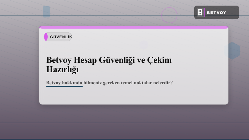Click subtitle 'Betvoy hakkında bilmeniz gereken temel noktalar nelerdir?'

click(109, 83)
